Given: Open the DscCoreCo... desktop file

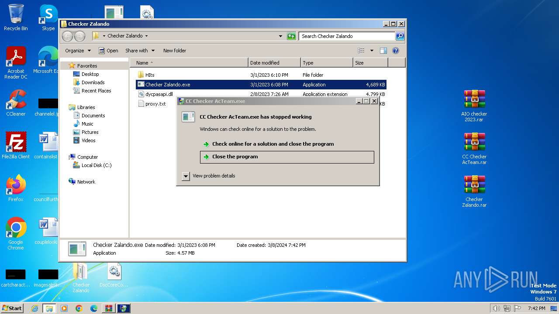Looking at the screenshot, I should click(114, 275).
